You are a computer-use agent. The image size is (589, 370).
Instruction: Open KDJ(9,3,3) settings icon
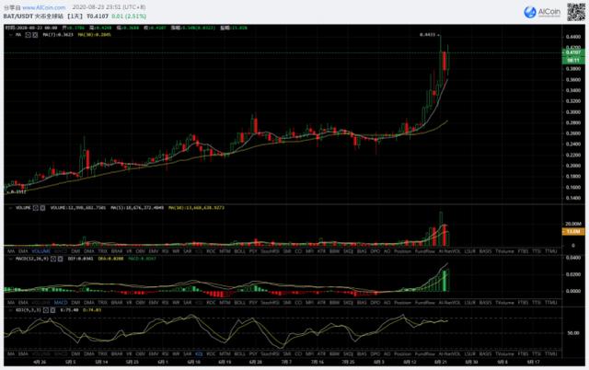[45, 310]
